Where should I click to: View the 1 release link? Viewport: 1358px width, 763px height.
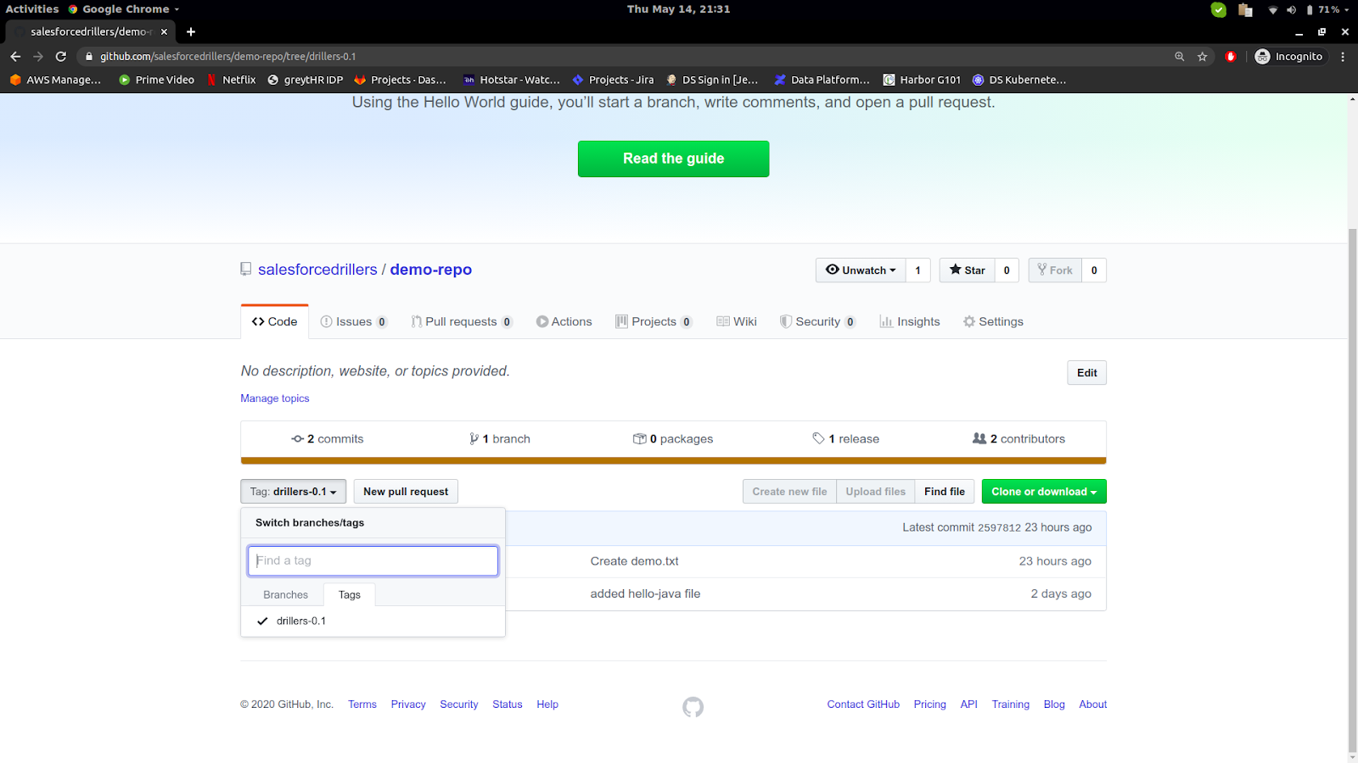point(845,439)
